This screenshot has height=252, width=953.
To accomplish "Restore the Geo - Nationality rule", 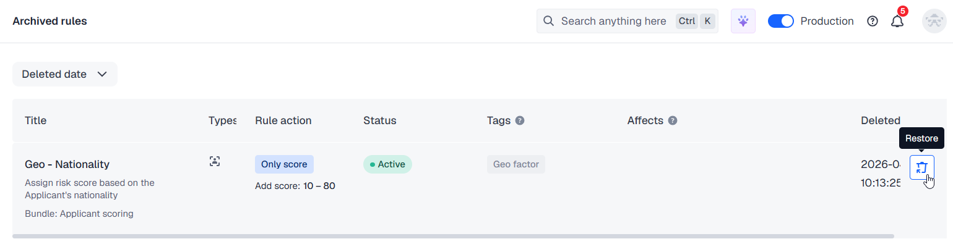I will pos(921,167).
